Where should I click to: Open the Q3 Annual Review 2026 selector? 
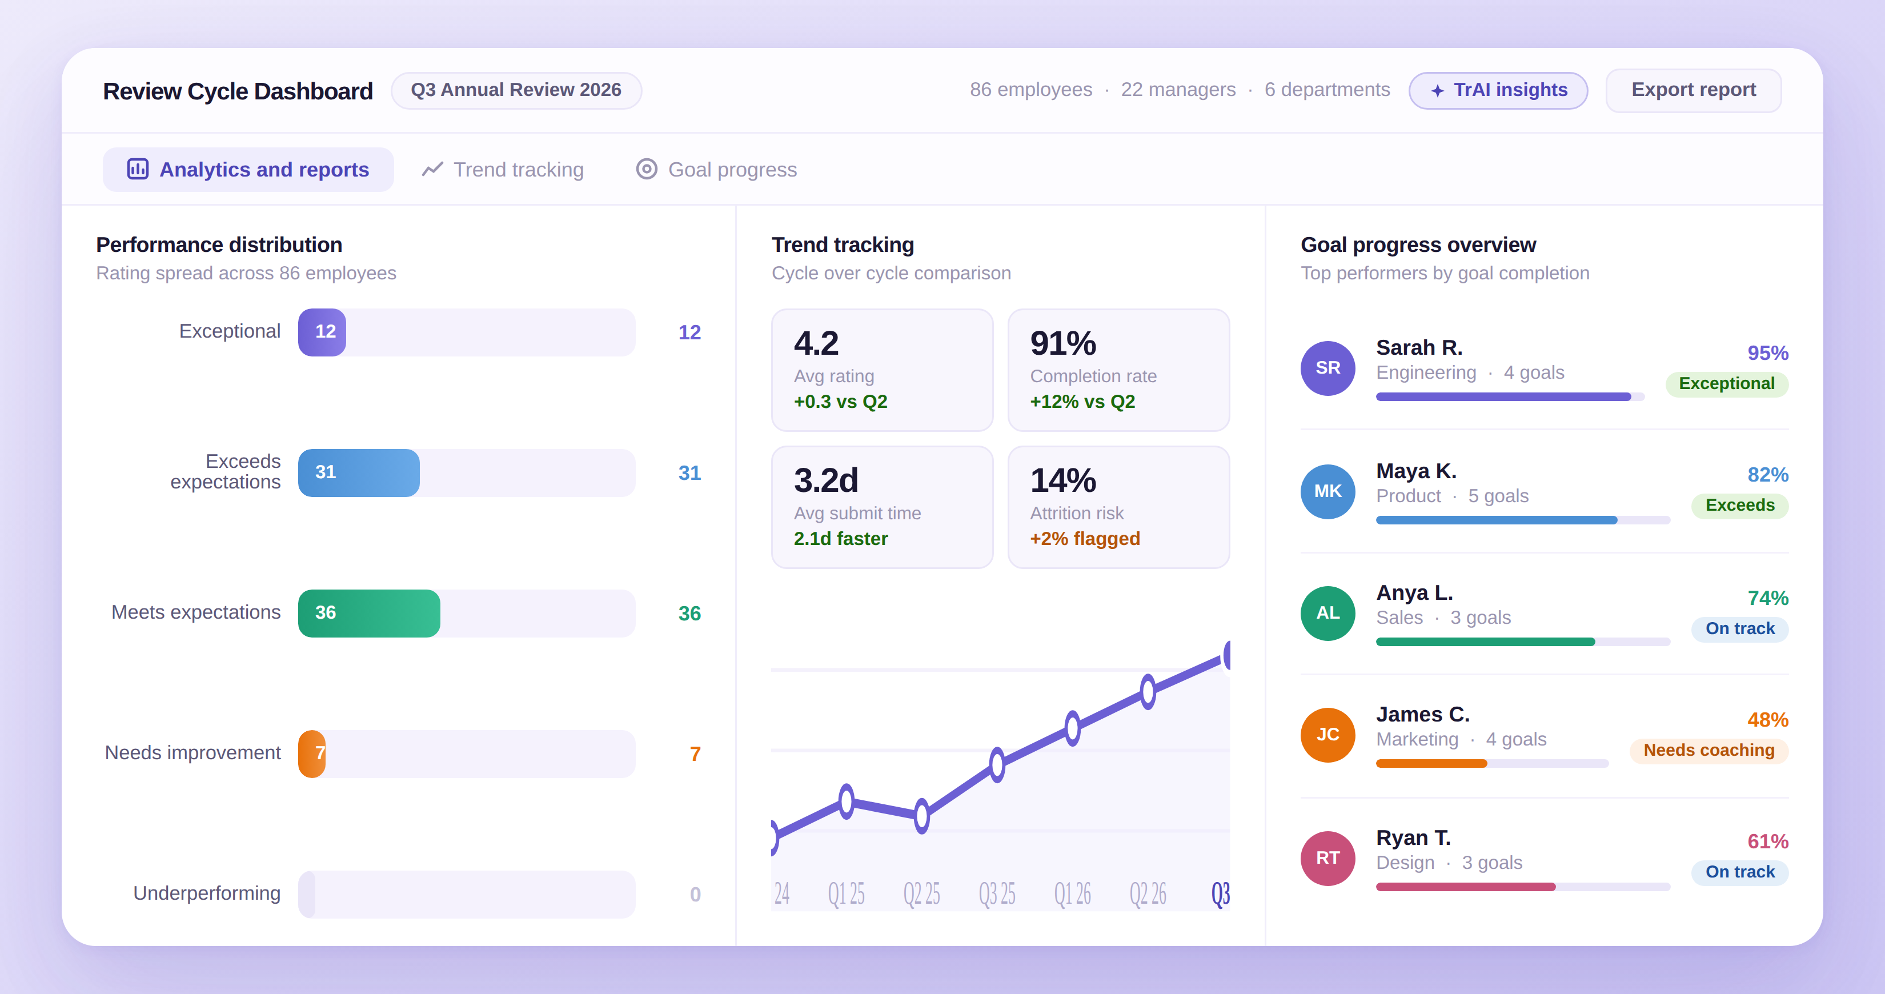[516, 90]
